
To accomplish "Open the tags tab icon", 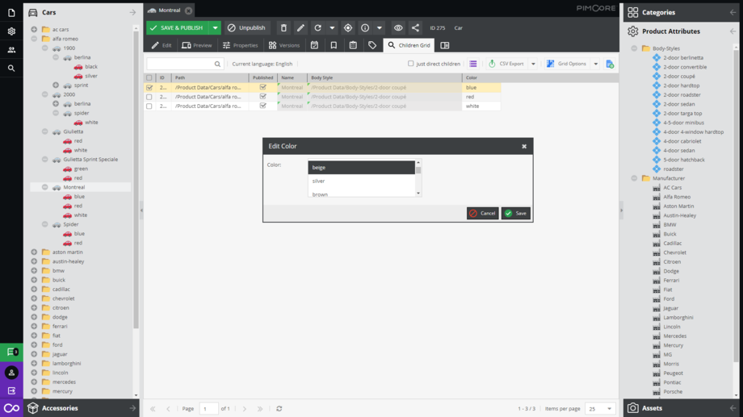I will point(372,46).
